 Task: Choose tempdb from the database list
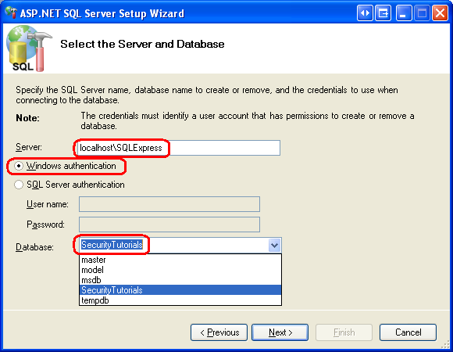180,300
